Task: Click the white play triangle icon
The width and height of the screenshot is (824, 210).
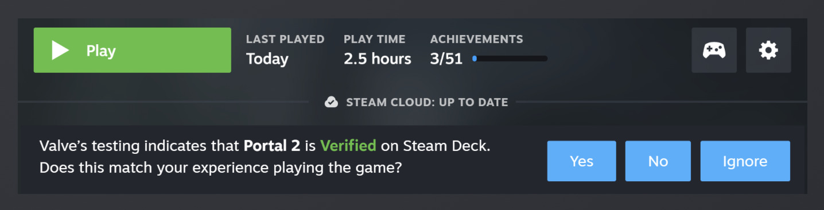Action: tap(60, 50)
